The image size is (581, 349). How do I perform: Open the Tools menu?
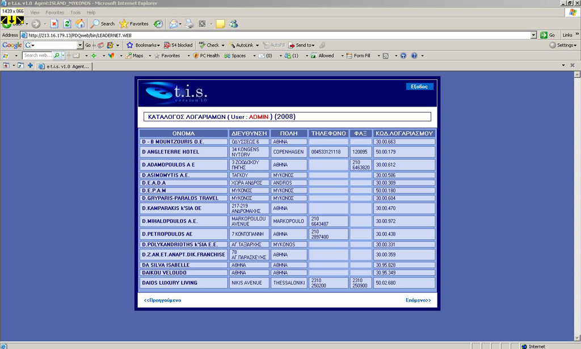coord(75,12)
